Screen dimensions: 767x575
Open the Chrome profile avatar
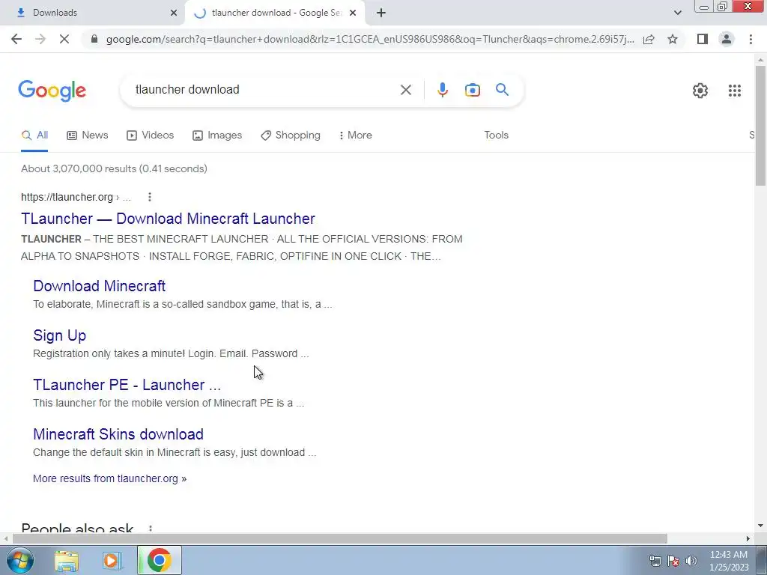(727, 39)
